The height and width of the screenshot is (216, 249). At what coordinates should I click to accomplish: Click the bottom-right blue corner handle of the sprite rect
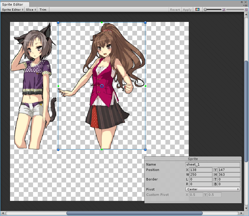click(x=145, y=150)
